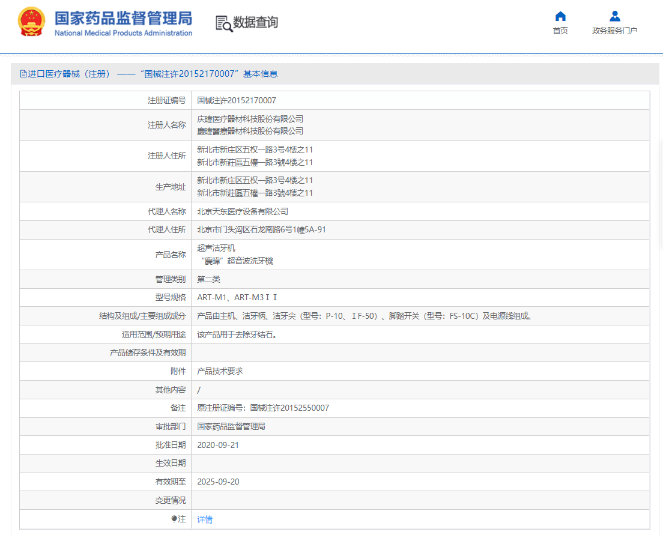Click model spec ART-M1、ART-M3ⅠⅠ
663x535 pixels.
(x=237, y=297)
